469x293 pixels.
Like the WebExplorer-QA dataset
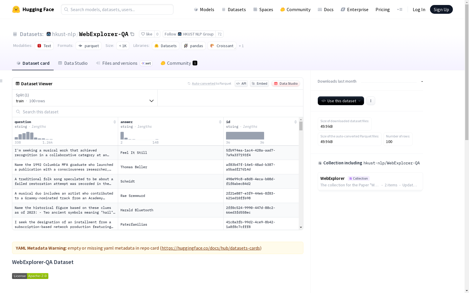click(x=147, y=34)
